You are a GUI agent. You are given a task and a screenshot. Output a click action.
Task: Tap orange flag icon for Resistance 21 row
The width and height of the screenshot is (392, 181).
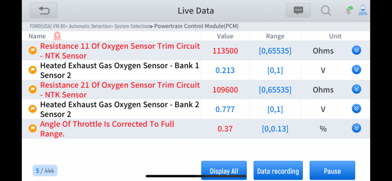[33, 90]
